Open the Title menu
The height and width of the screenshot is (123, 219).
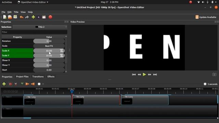tap(16, 12)
